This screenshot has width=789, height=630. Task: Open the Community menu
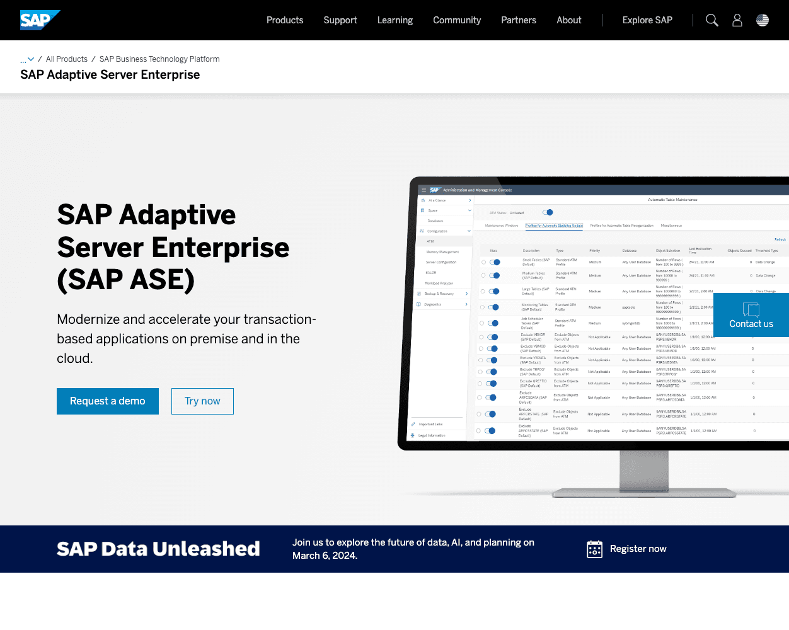pyautogui.click(x=457, y=20)
